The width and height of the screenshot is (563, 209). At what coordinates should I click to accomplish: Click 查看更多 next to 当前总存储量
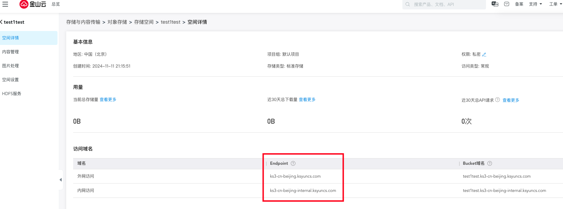click(108, 100)
